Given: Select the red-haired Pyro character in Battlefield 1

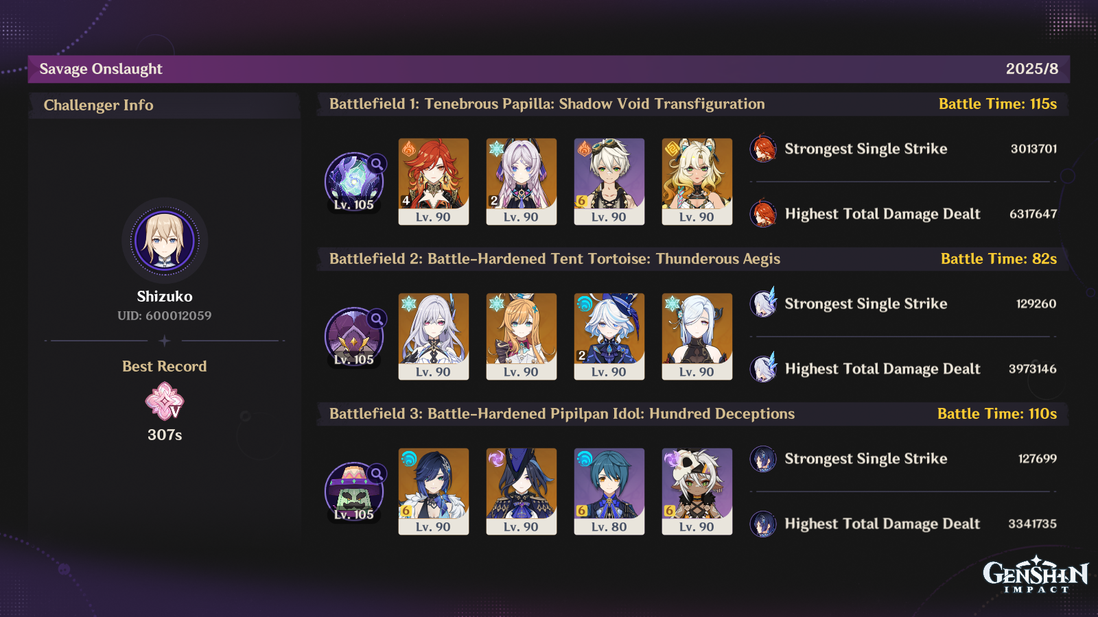Looking at the screenshot, I should click(x=434, y=182).
